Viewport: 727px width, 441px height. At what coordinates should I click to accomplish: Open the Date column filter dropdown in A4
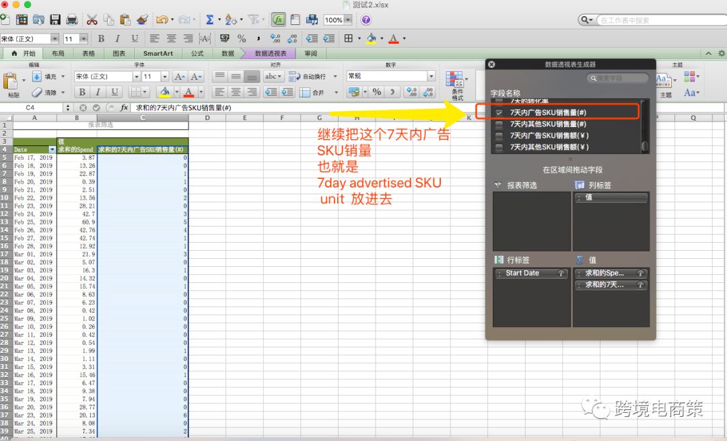[52, 150]
